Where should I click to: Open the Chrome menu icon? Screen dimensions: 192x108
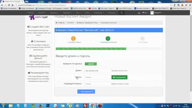[190, 5]
